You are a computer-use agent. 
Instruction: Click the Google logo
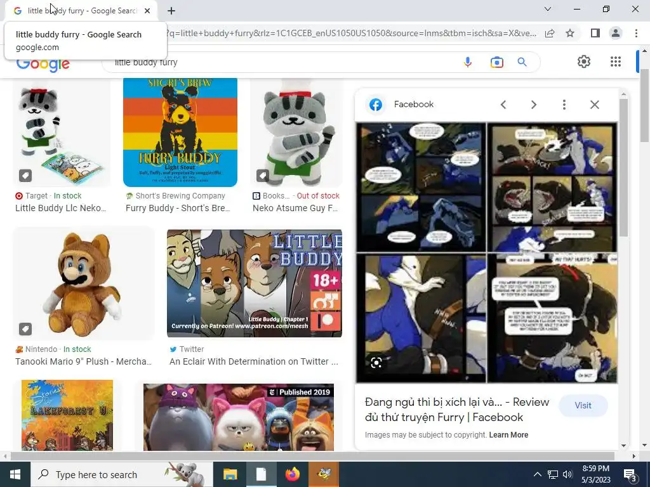43,65
